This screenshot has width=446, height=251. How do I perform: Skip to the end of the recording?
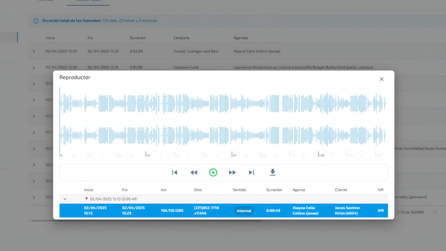pos(251,172)
